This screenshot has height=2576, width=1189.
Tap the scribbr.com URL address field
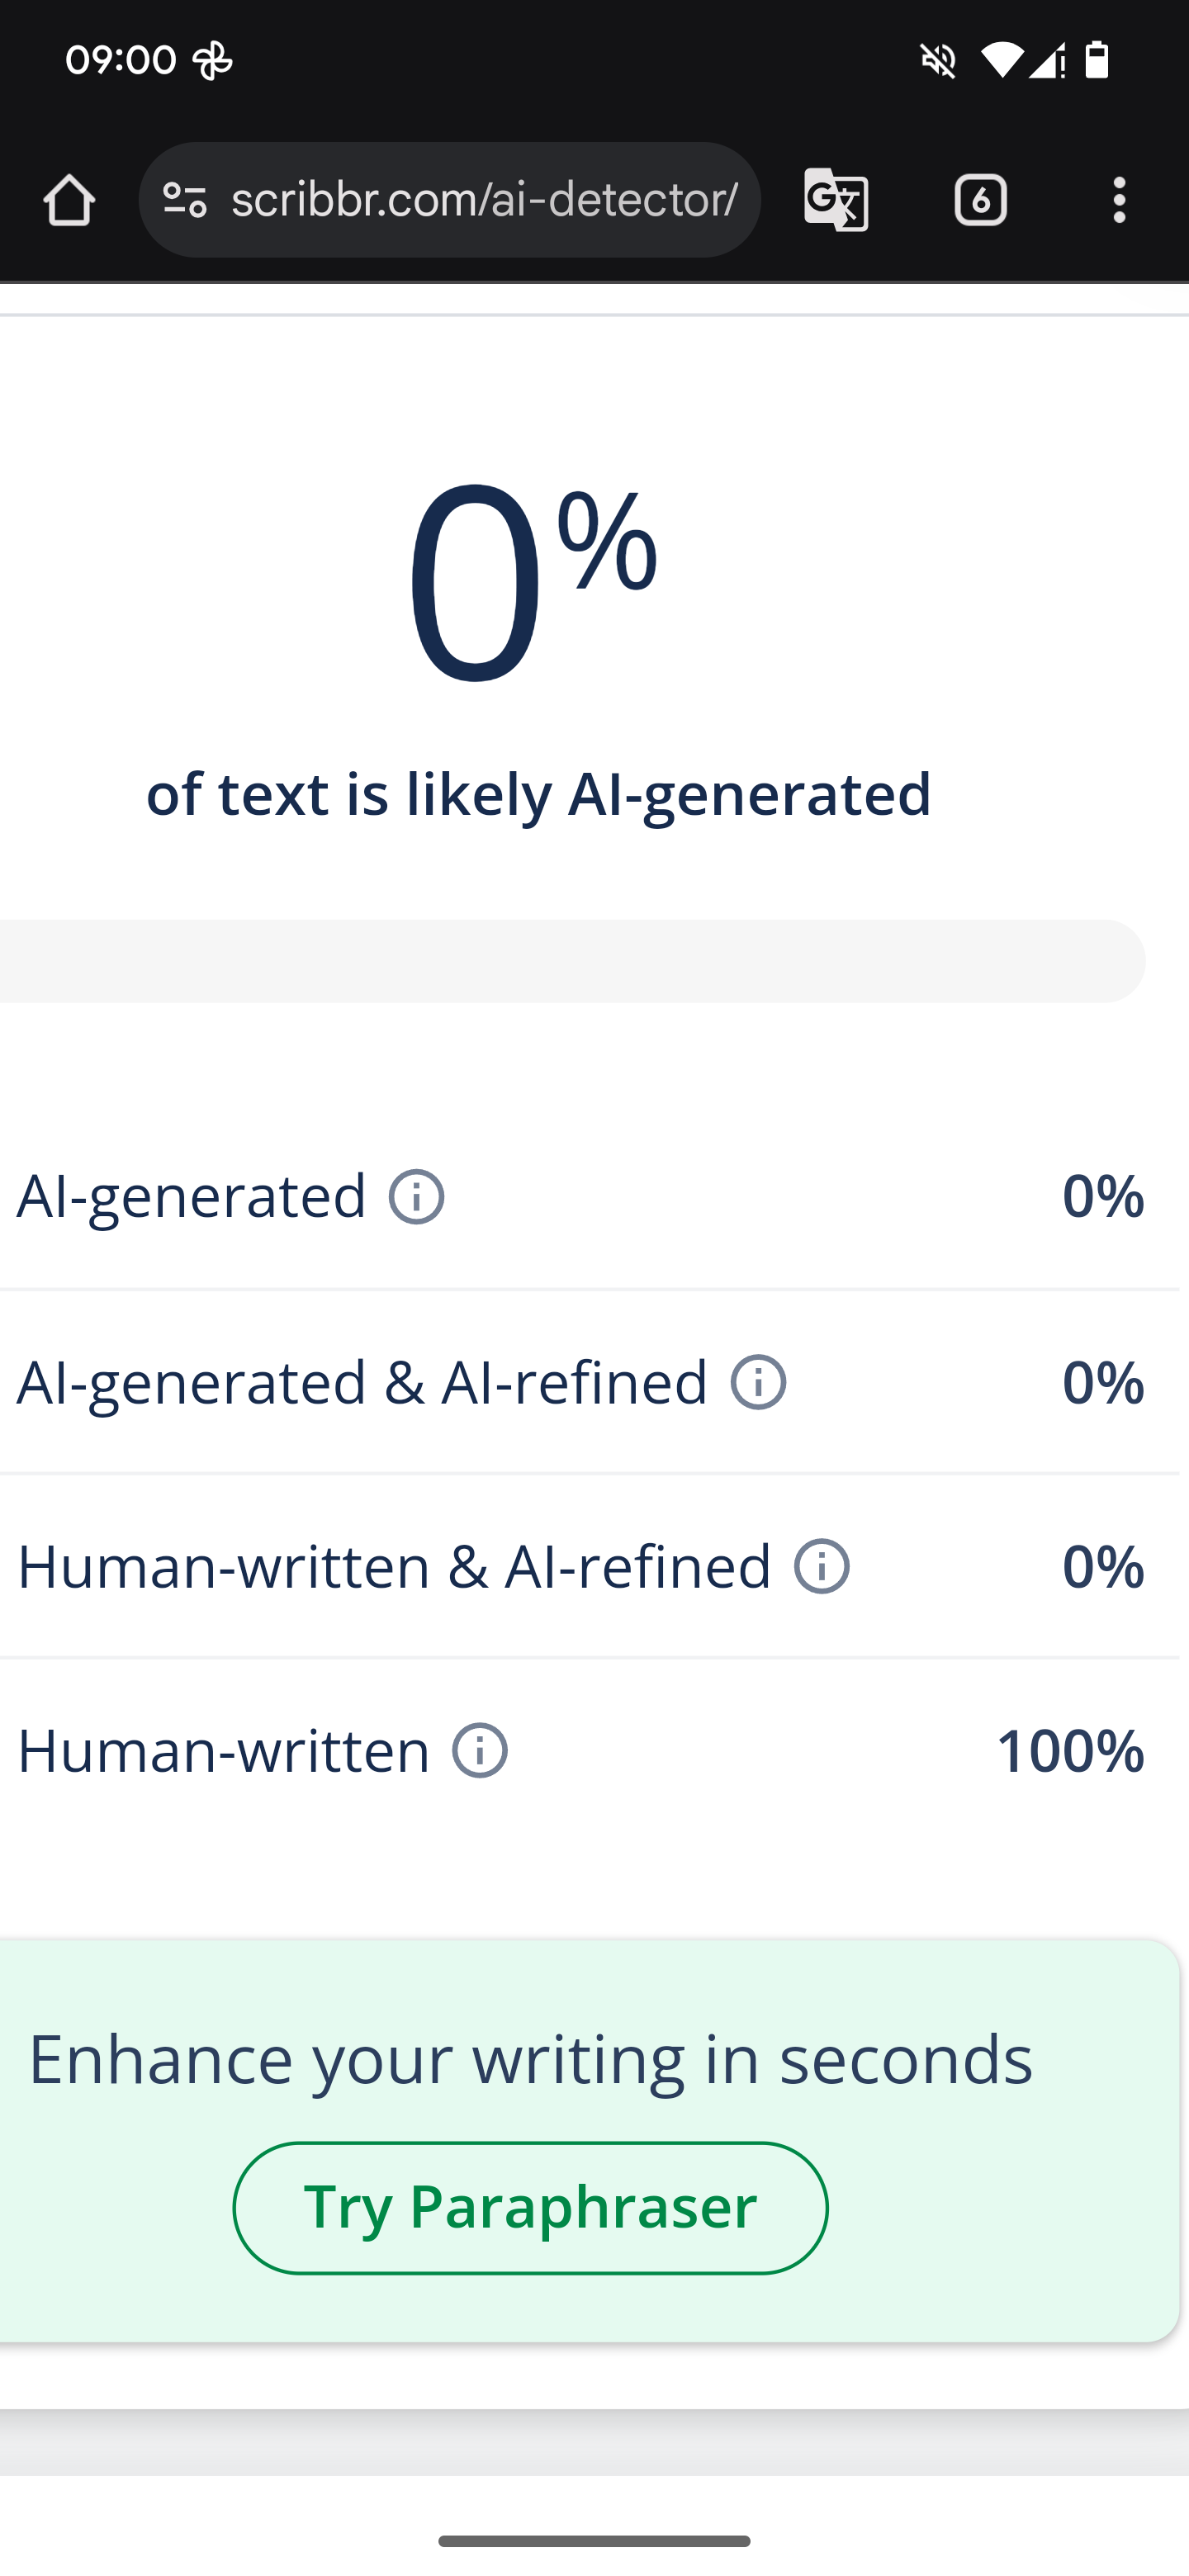[x=484, y=200]
